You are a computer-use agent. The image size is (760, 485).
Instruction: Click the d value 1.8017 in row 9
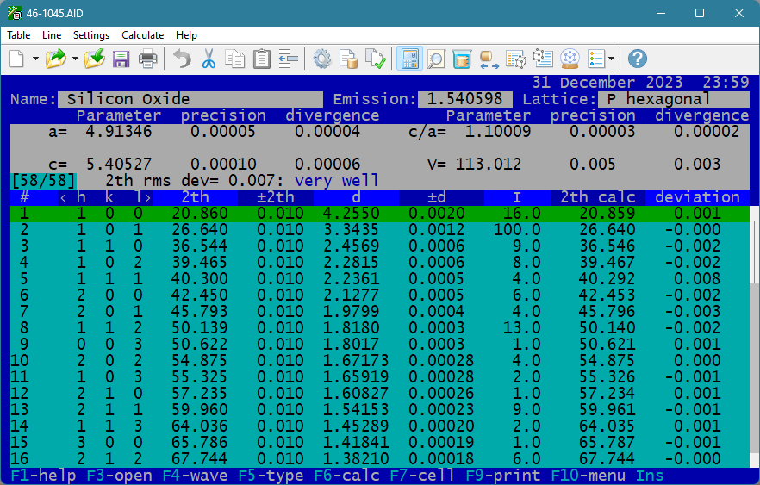(x=351, y=344)
